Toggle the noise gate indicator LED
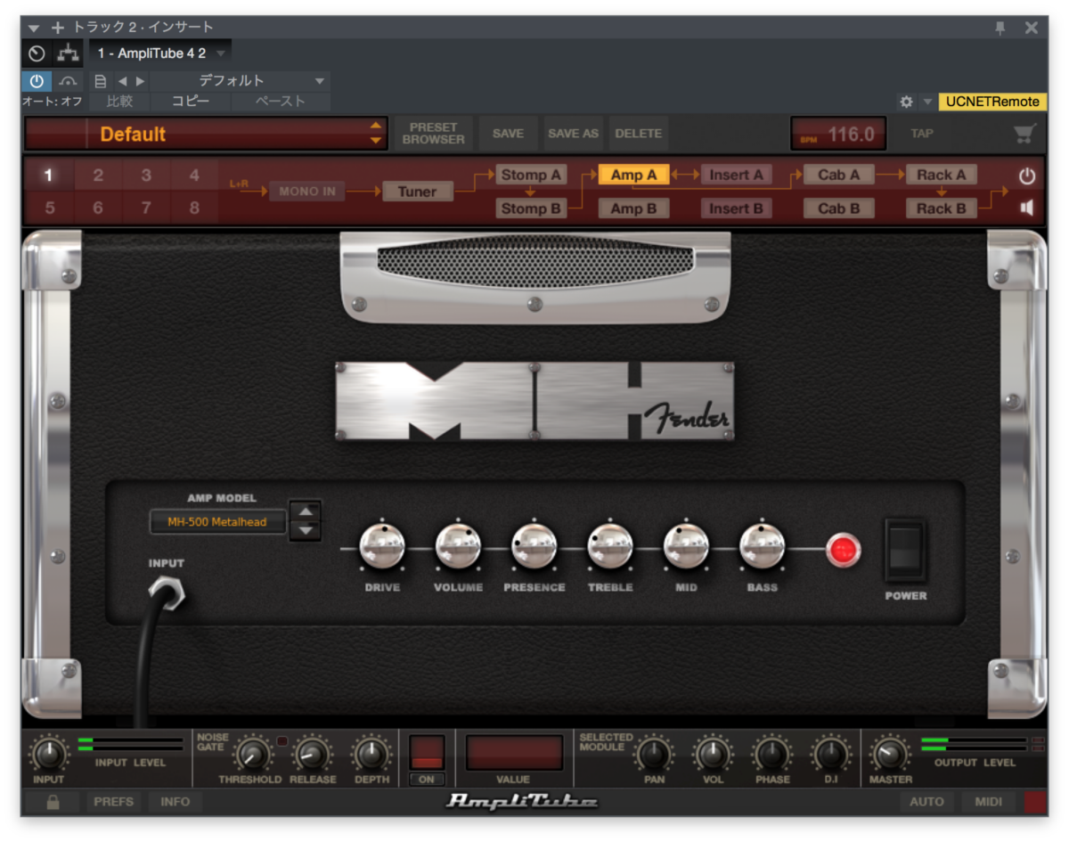The height and width of the screenshot is (842, 1069). point(282,741)
